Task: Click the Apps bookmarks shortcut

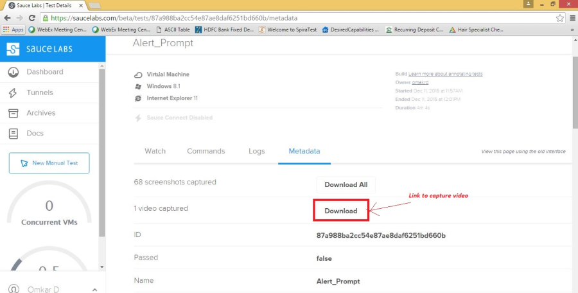Action: (13, 30)
